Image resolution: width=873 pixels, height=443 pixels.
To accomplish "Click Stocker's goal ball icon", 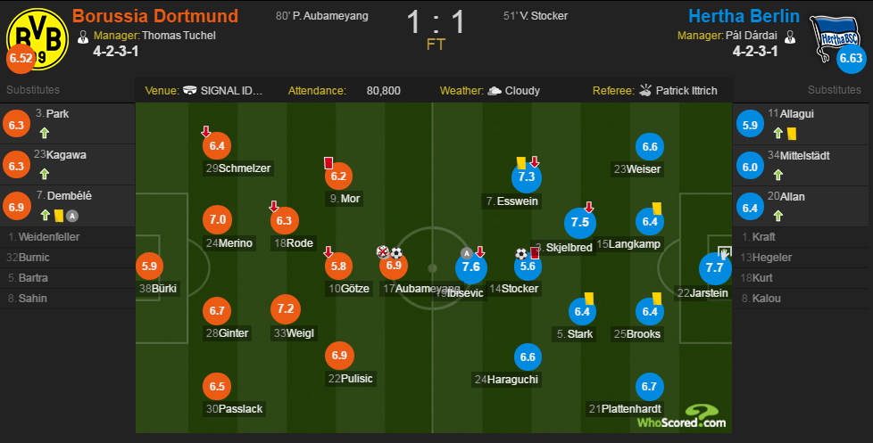I will [521, 254].
